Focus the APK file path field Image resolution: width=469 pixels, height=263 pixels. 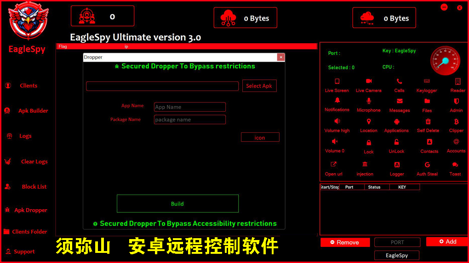tap(162, 86)
